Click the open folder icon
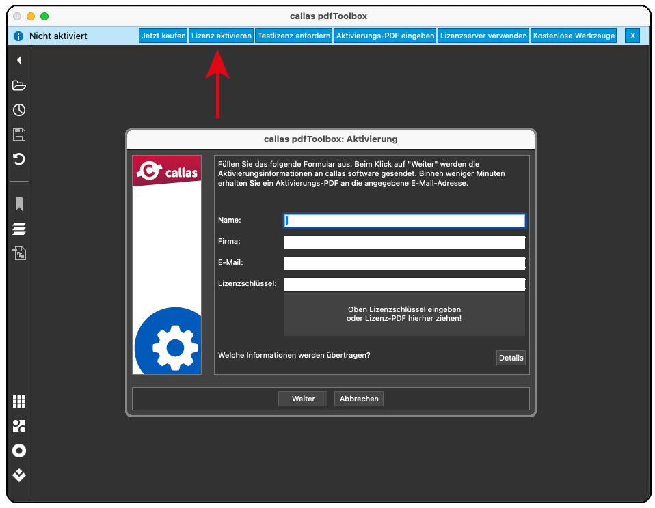 (x=19, y=85)
